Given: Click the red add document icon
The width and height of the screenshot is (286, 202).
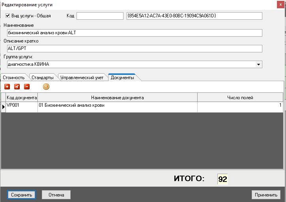Looking at the screenshot, I should (x=7, y=87).
